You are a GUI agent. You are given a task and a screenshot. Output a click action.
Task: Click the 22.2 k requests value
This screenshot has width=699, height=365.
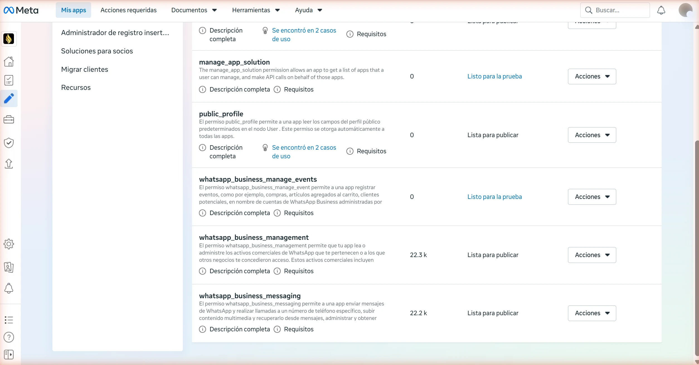418,313
